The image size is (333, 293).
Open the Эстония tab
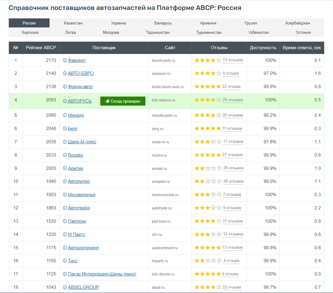[303, 32]
